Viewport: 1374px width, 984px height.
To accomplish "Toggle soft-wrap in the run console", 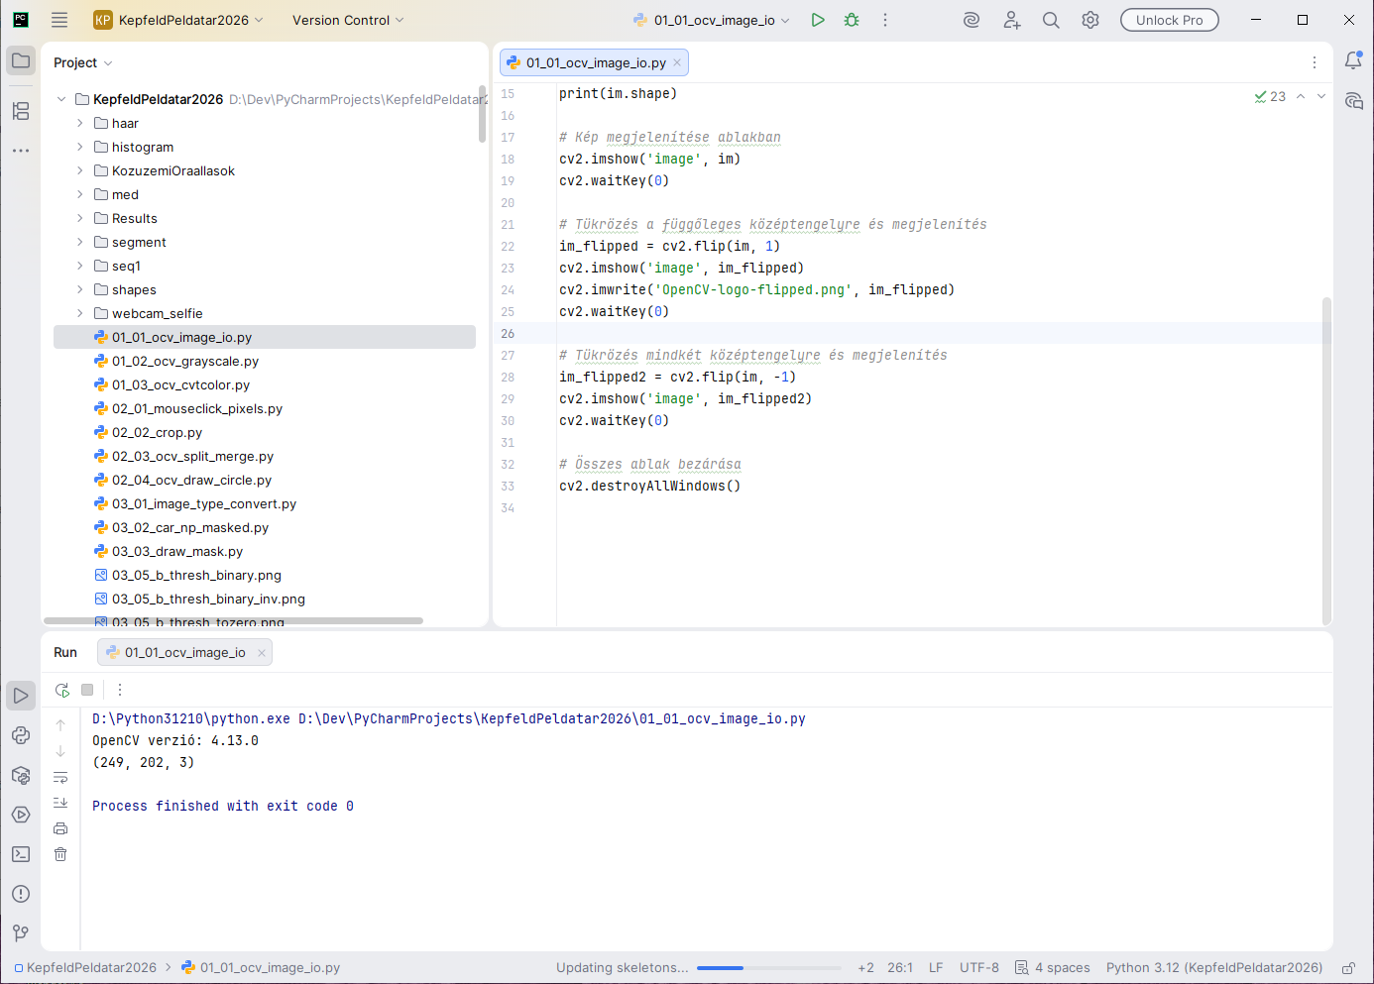I will pyautogui.click(x=60, y=777).
